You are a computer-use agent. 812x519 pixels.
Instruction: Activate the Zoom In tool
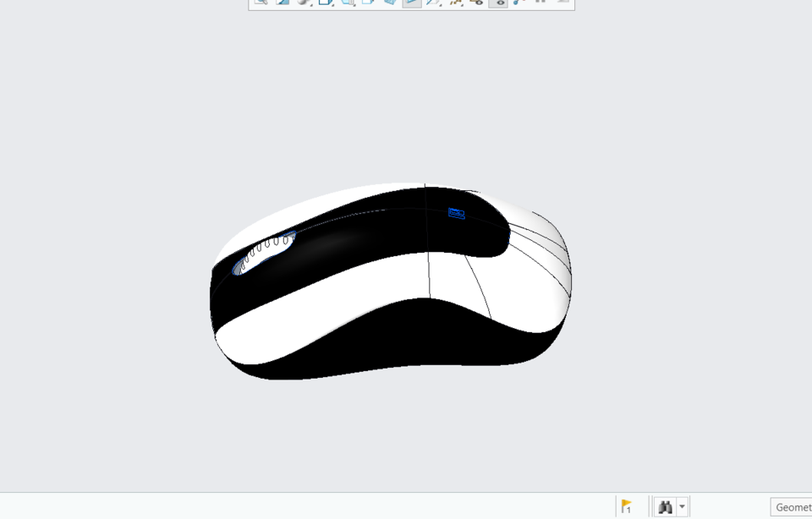282,3
